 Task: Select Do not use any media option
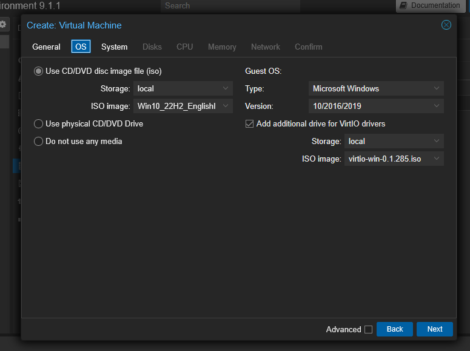(x=38, y=141)
